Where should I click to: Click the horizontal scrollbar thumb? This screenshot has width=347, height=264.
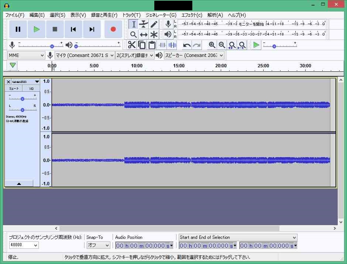point(169,228)
